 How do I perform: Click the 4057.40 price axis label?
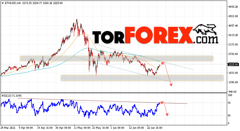point(233,26)
